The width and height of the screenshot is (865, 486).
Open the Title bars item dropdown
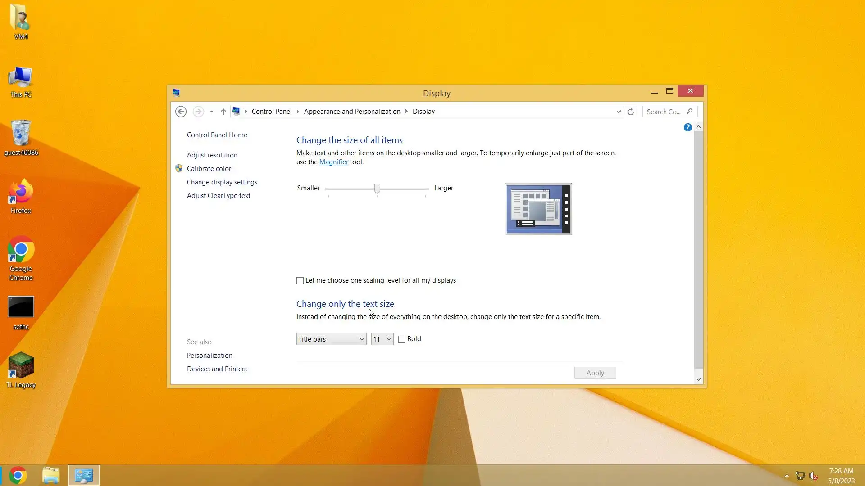coord(331,339)
